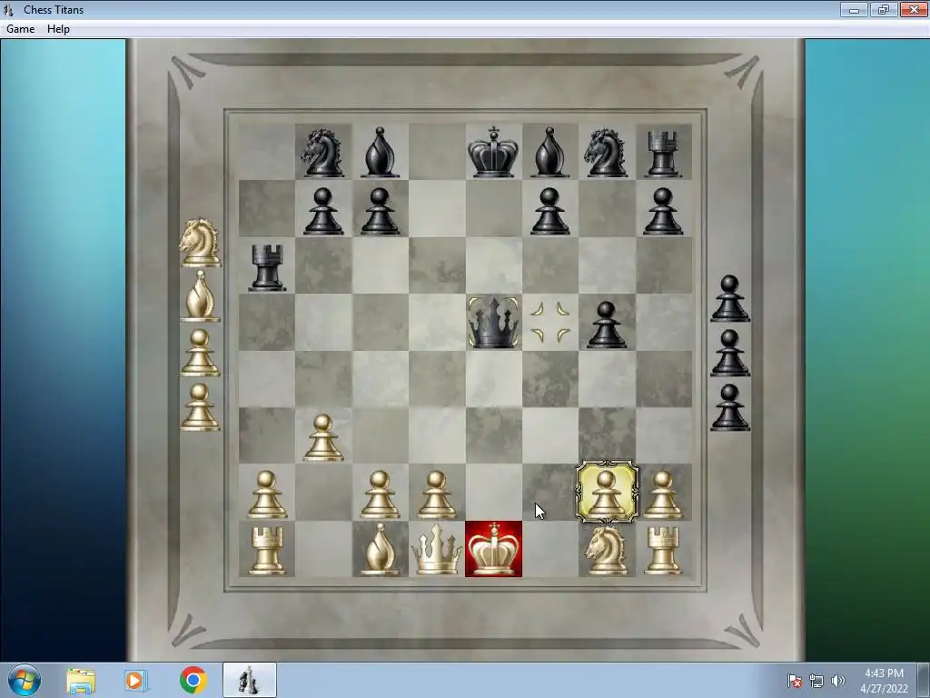Click the black queen on e5
Screen dimensions: 930x698
pyautogui.click(x=493, y=323)
